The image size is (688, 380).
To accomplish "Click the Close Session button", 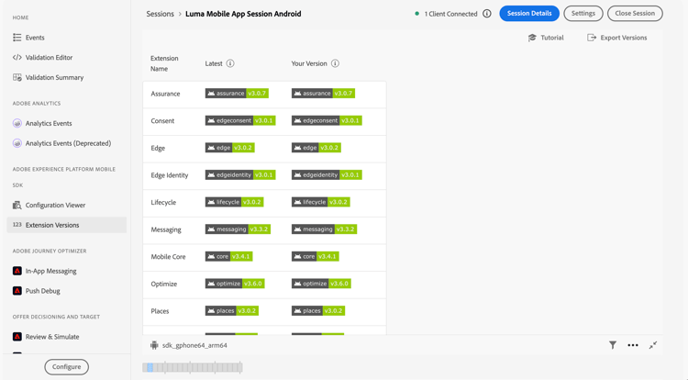I will [635, 14].
